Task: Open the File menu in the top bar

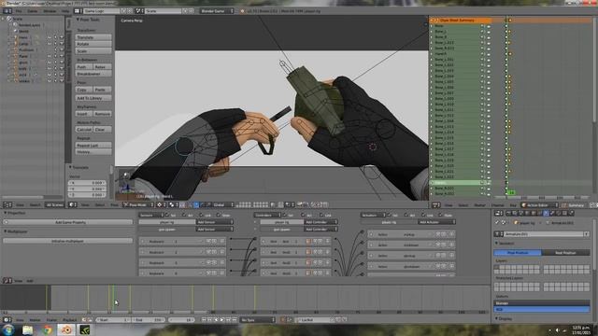Action: (x=19, y=11)
